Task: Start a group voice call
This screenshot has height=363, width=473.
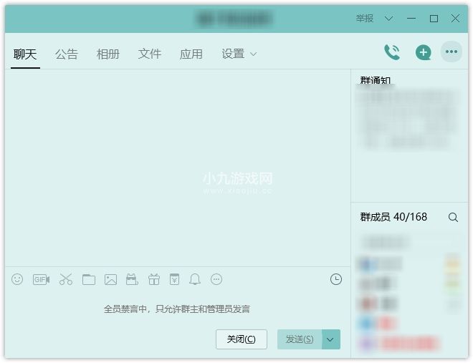Action: pyautogui.click(x=392, y=52)
